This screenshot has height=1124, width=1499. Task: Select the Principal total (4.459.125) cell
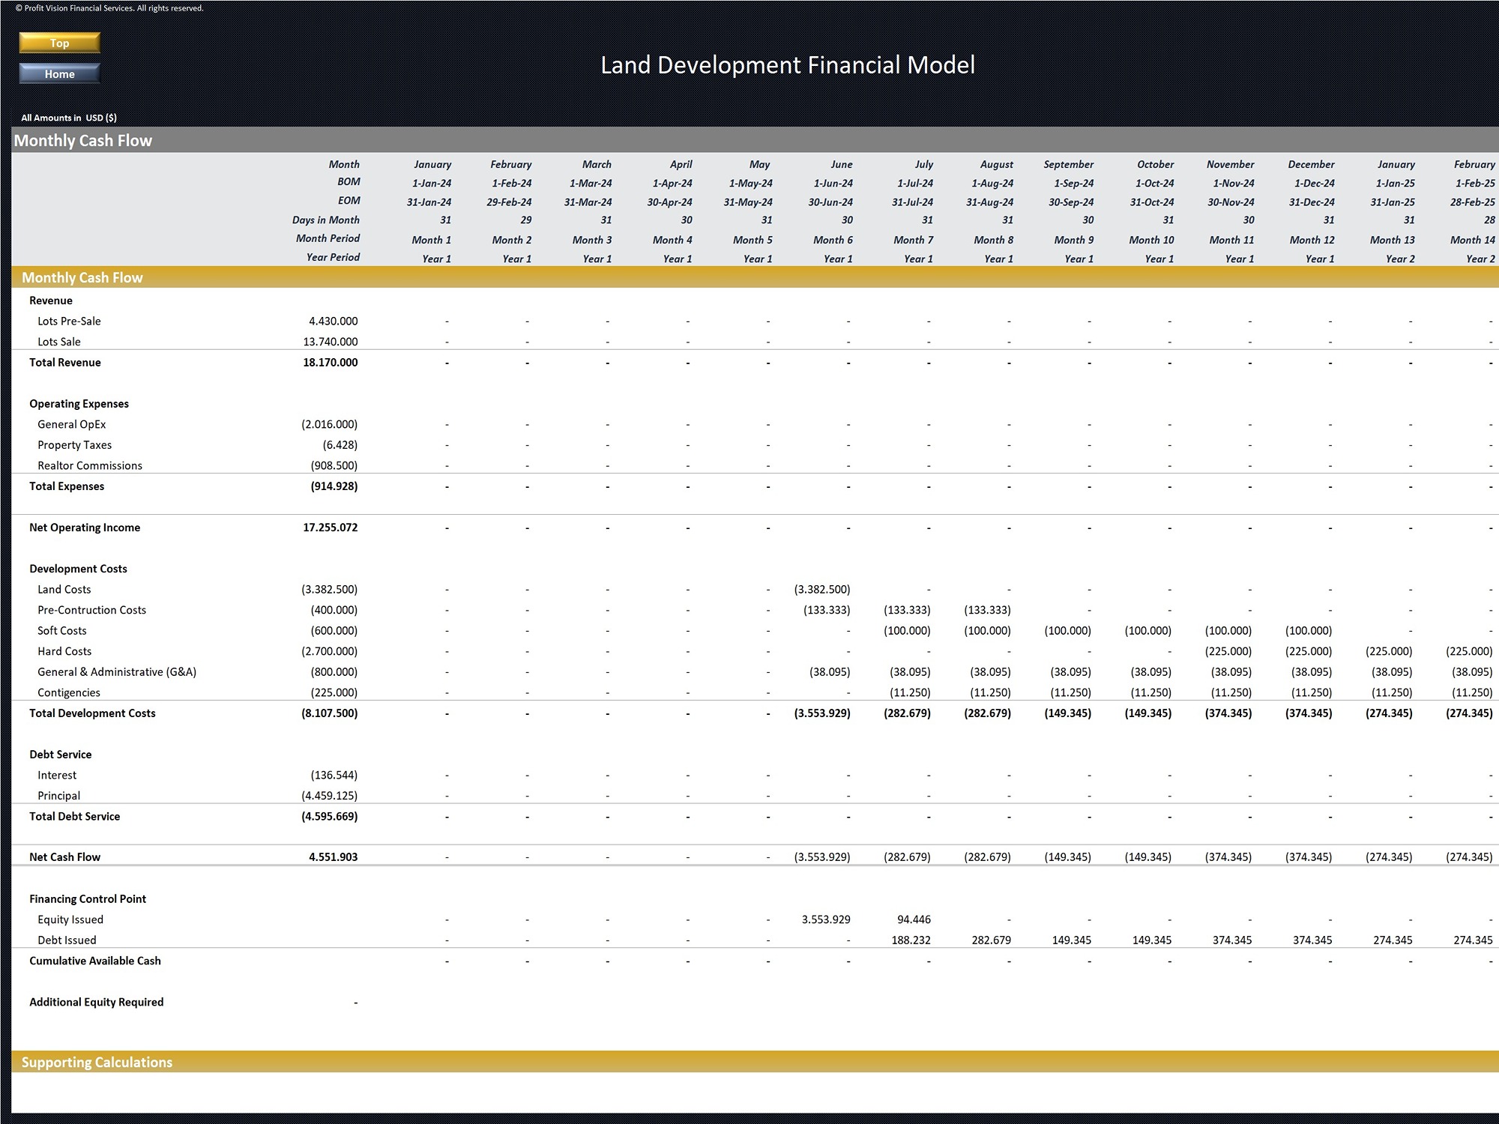pos(329,796)
